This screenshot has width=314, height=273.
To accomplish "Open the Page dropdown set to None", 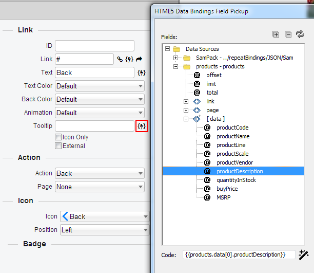I will tap(100, 187).
